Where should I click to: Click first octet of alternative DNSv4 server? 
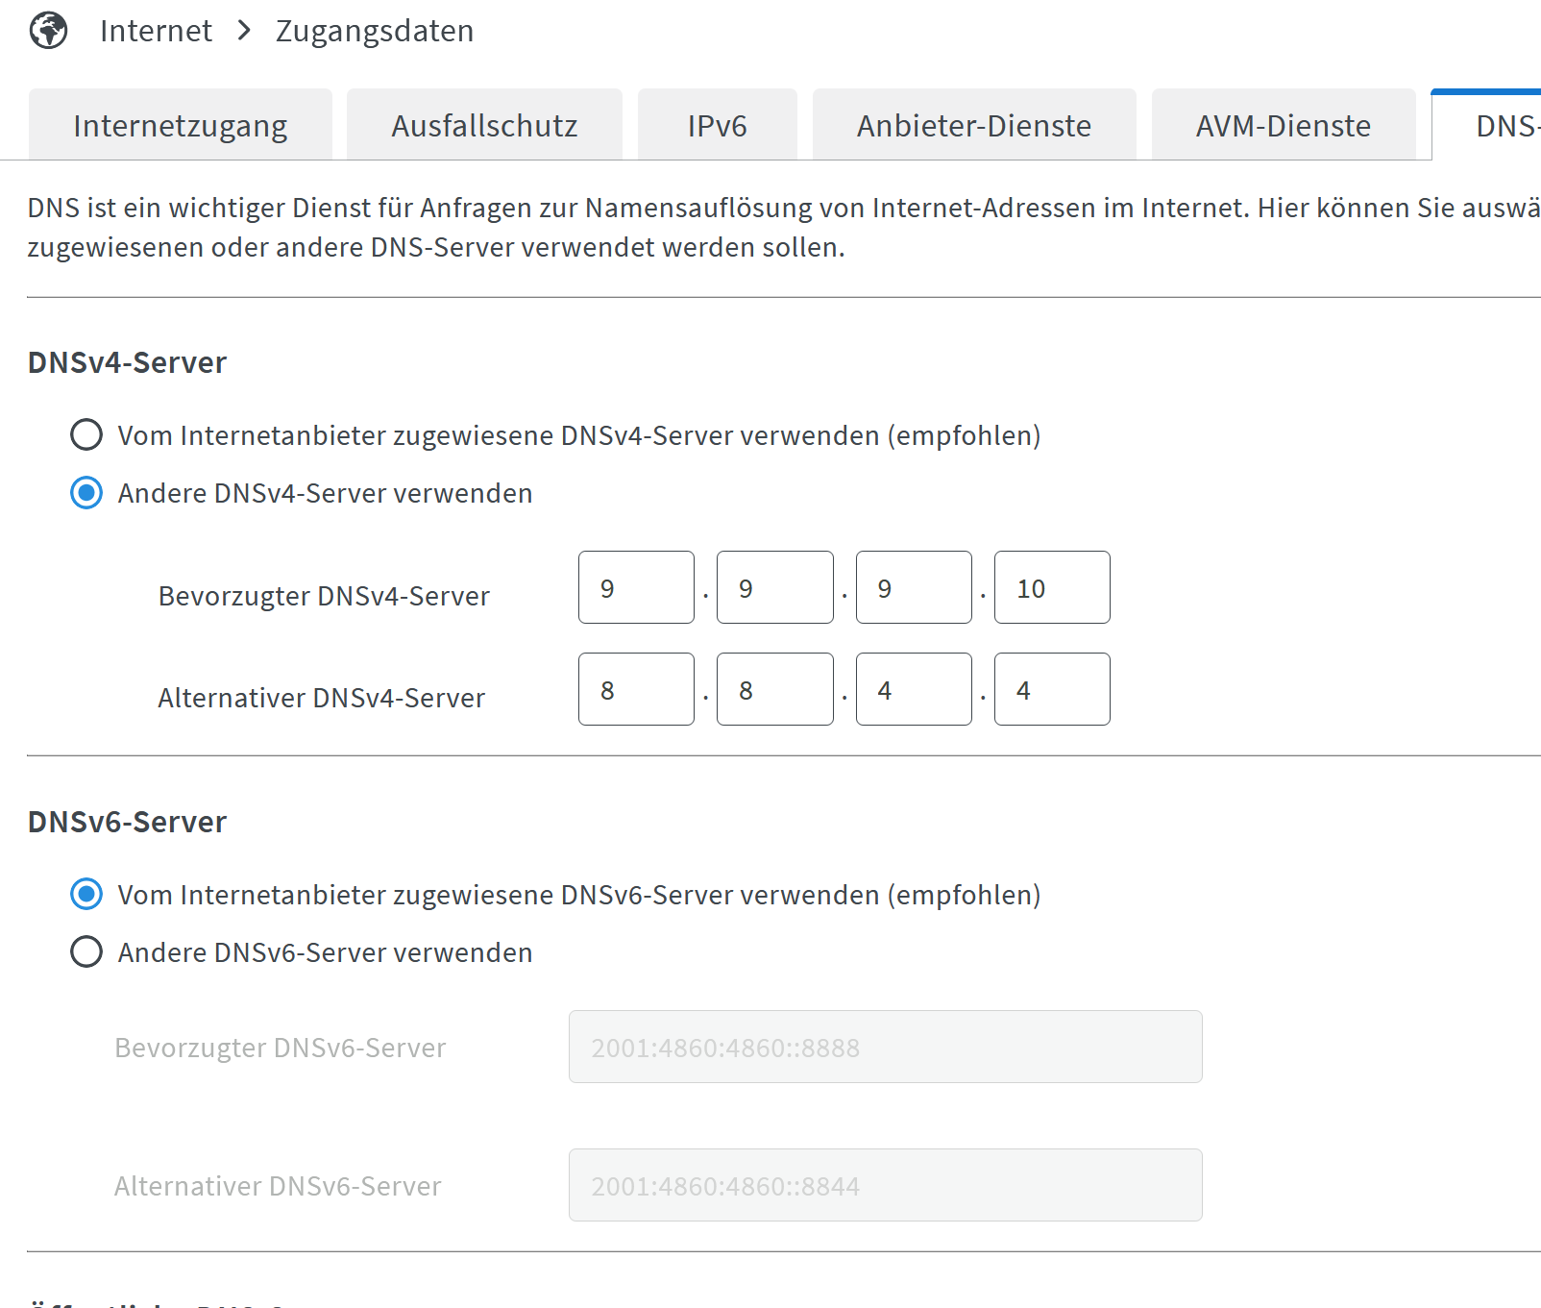pyautogui.click(x=636, y=689)
